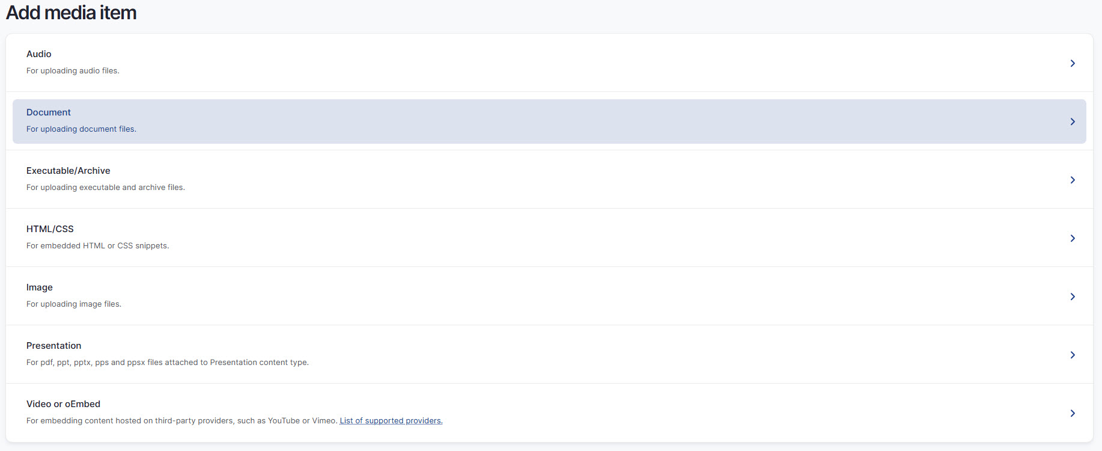Click the chevron arrow in the Image row
The image size is (1102, 451).
[x=1073, y=296]
